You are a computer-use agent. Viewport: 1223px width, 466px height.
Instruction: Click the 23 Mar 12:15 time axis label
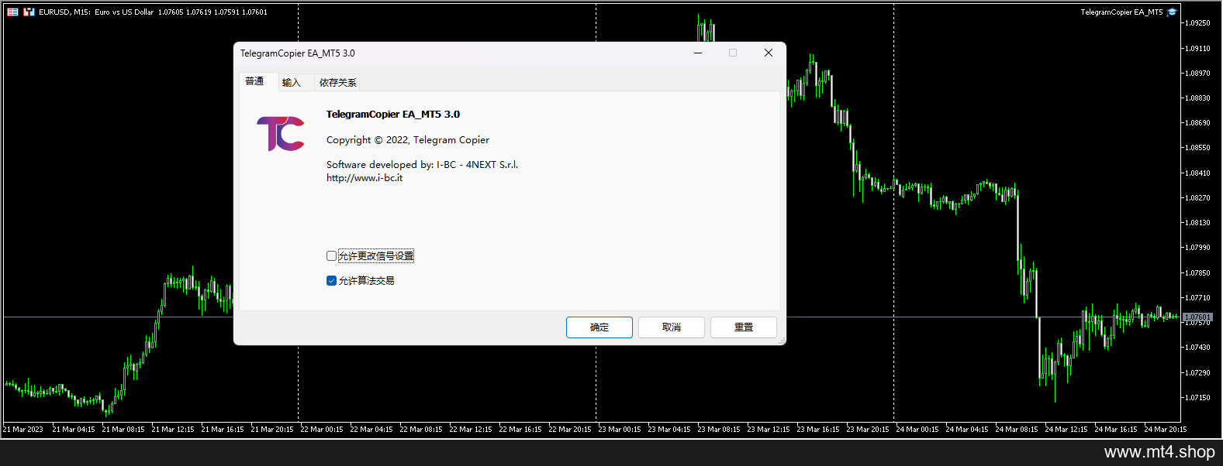[769, 430]
